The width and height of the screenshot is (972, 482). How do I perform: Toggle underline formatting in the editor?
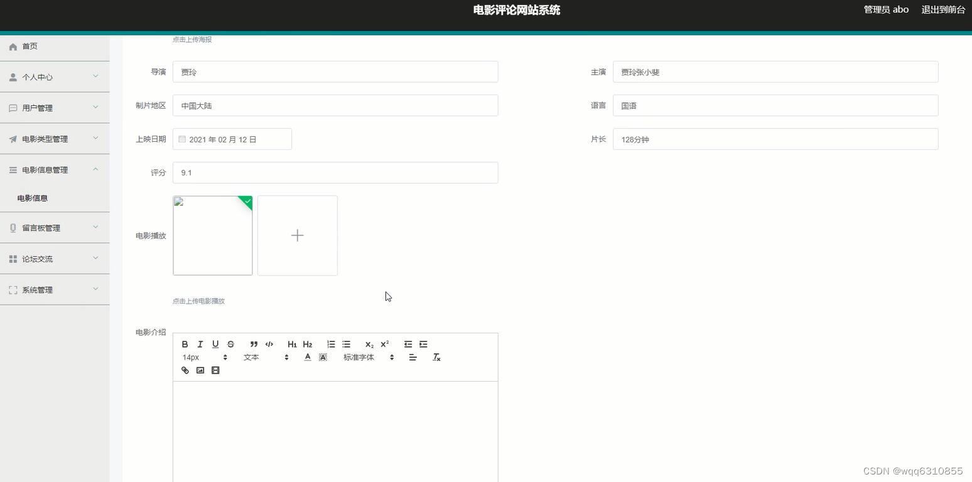coord(215,344)
